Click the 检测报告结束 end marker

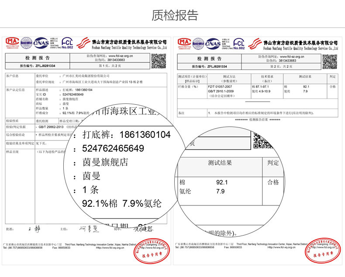coord(258,120)
